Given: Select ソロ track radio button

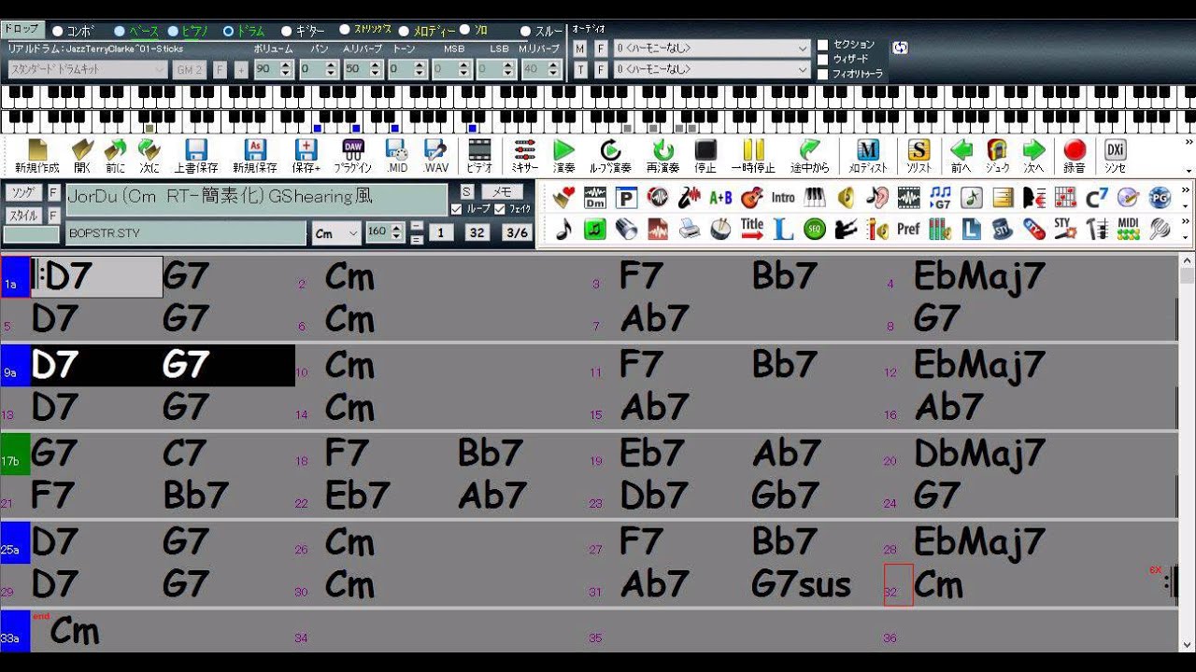Looking at the screenshot, I should click(x=465, y=30).
